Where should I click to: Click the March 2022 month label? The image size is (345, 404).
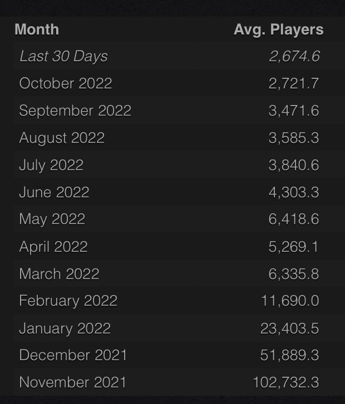60,273
